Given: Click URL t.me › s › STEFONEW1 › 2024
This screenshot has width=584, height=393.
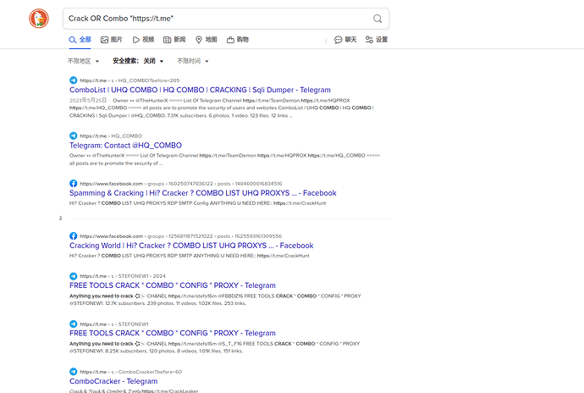Looking at the screenshot, I should coord(123,276).
